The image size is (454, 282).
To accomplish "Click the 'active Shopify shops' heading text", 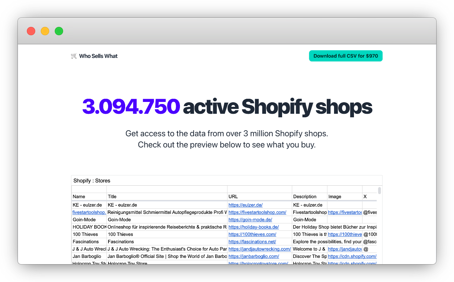I will click(x=278, y=106).
